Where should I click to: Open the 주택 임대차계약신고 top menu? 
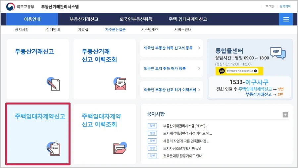coord(188,19)
